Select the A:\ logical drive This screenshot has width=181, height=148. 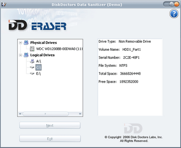coord(39,61)
